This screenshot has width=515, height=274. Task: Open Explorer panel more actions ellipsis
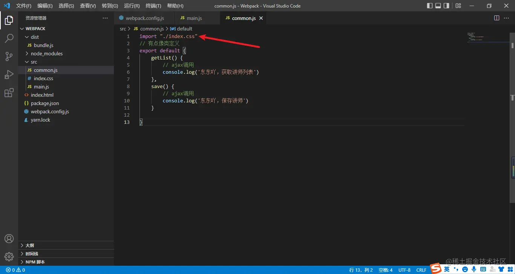click(x=105, y=18)
